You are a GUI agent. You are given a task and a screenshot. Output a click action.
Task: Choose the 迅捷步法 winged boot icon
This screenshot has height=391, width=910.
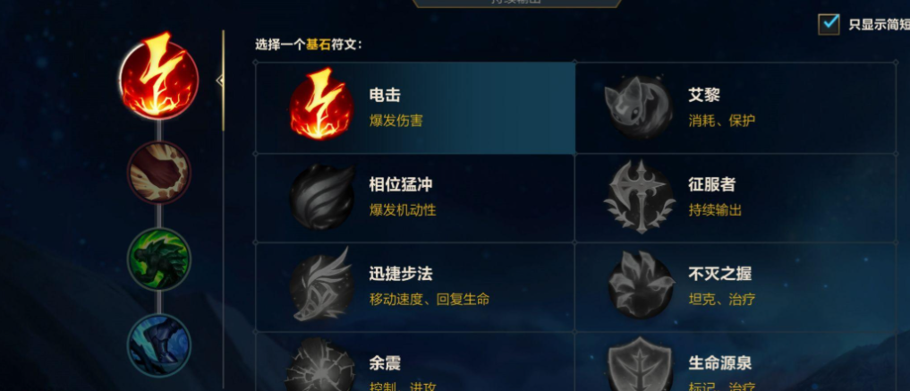321,285
